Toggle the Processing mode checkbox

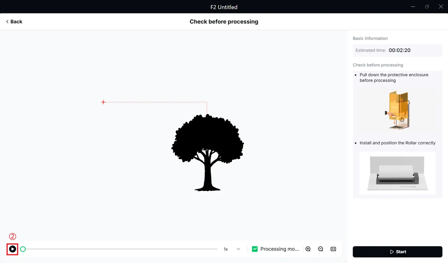click(255, 249)
